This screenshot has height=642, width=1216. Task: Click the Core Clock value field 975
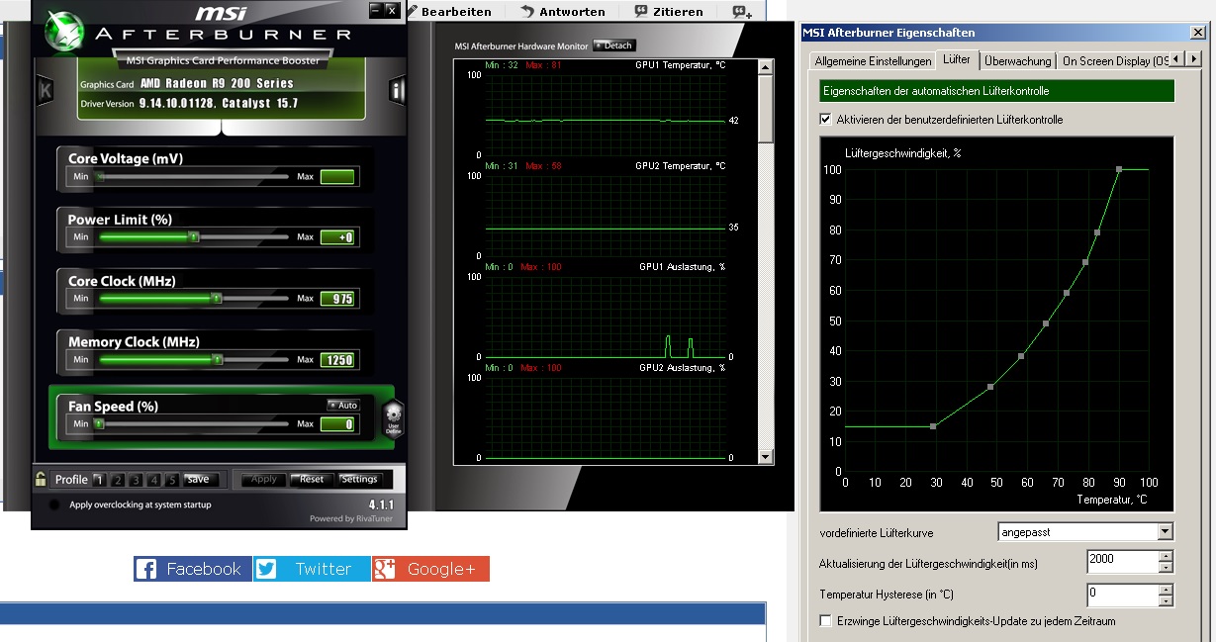pyautogui.click(x=337, y=299)
